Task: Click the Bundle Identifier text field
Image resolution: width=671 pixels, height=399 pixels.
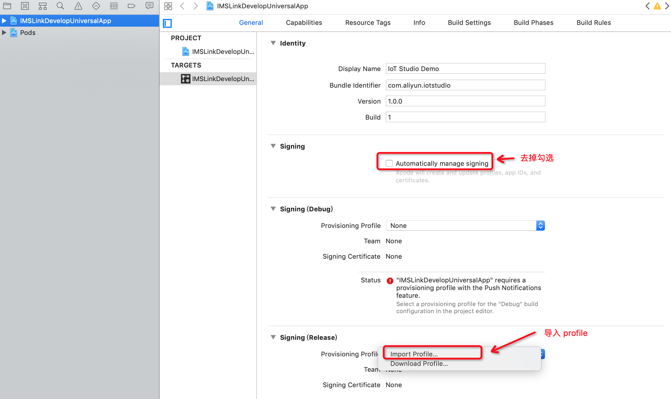Action: (x=465, y=85)
